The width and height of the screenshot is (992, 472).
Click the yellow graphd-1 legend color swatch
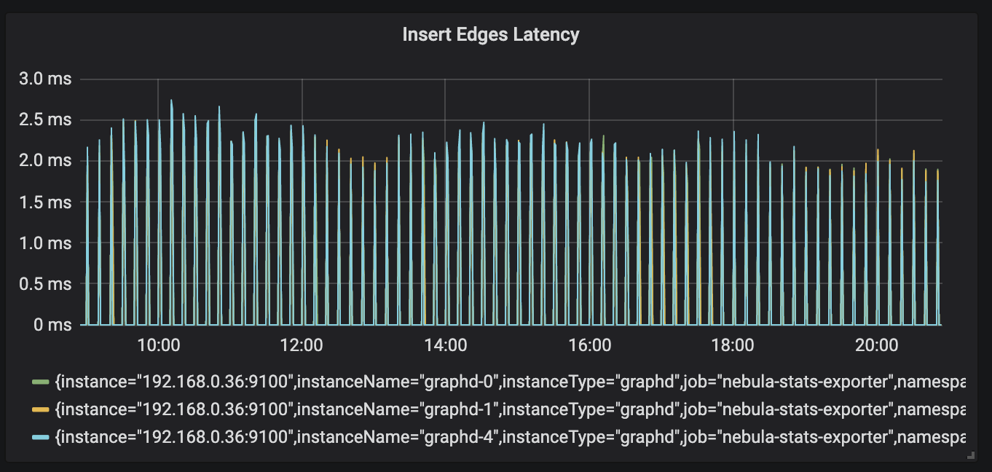point(41,410)
